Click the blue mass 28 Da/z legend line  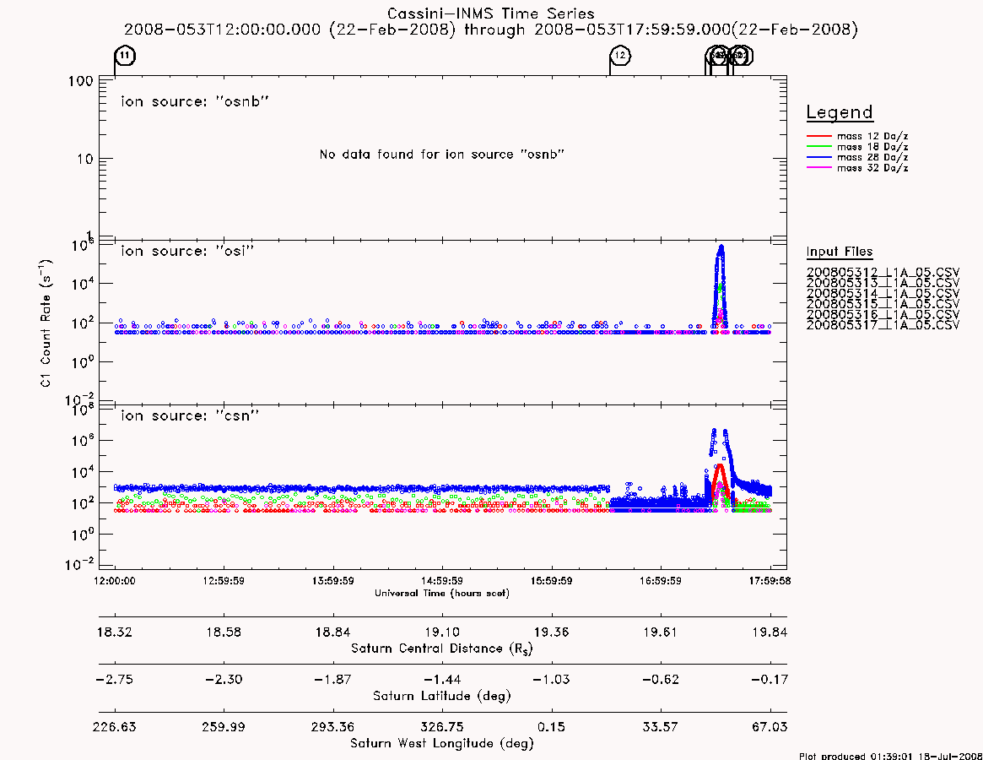pos(818,158)
